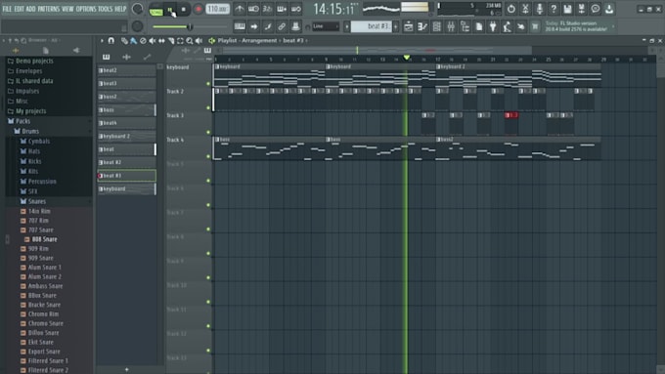Click the tempo field showing 110
Image resolution: width=665 pixels, height=374 pixels.
point(217,9)
